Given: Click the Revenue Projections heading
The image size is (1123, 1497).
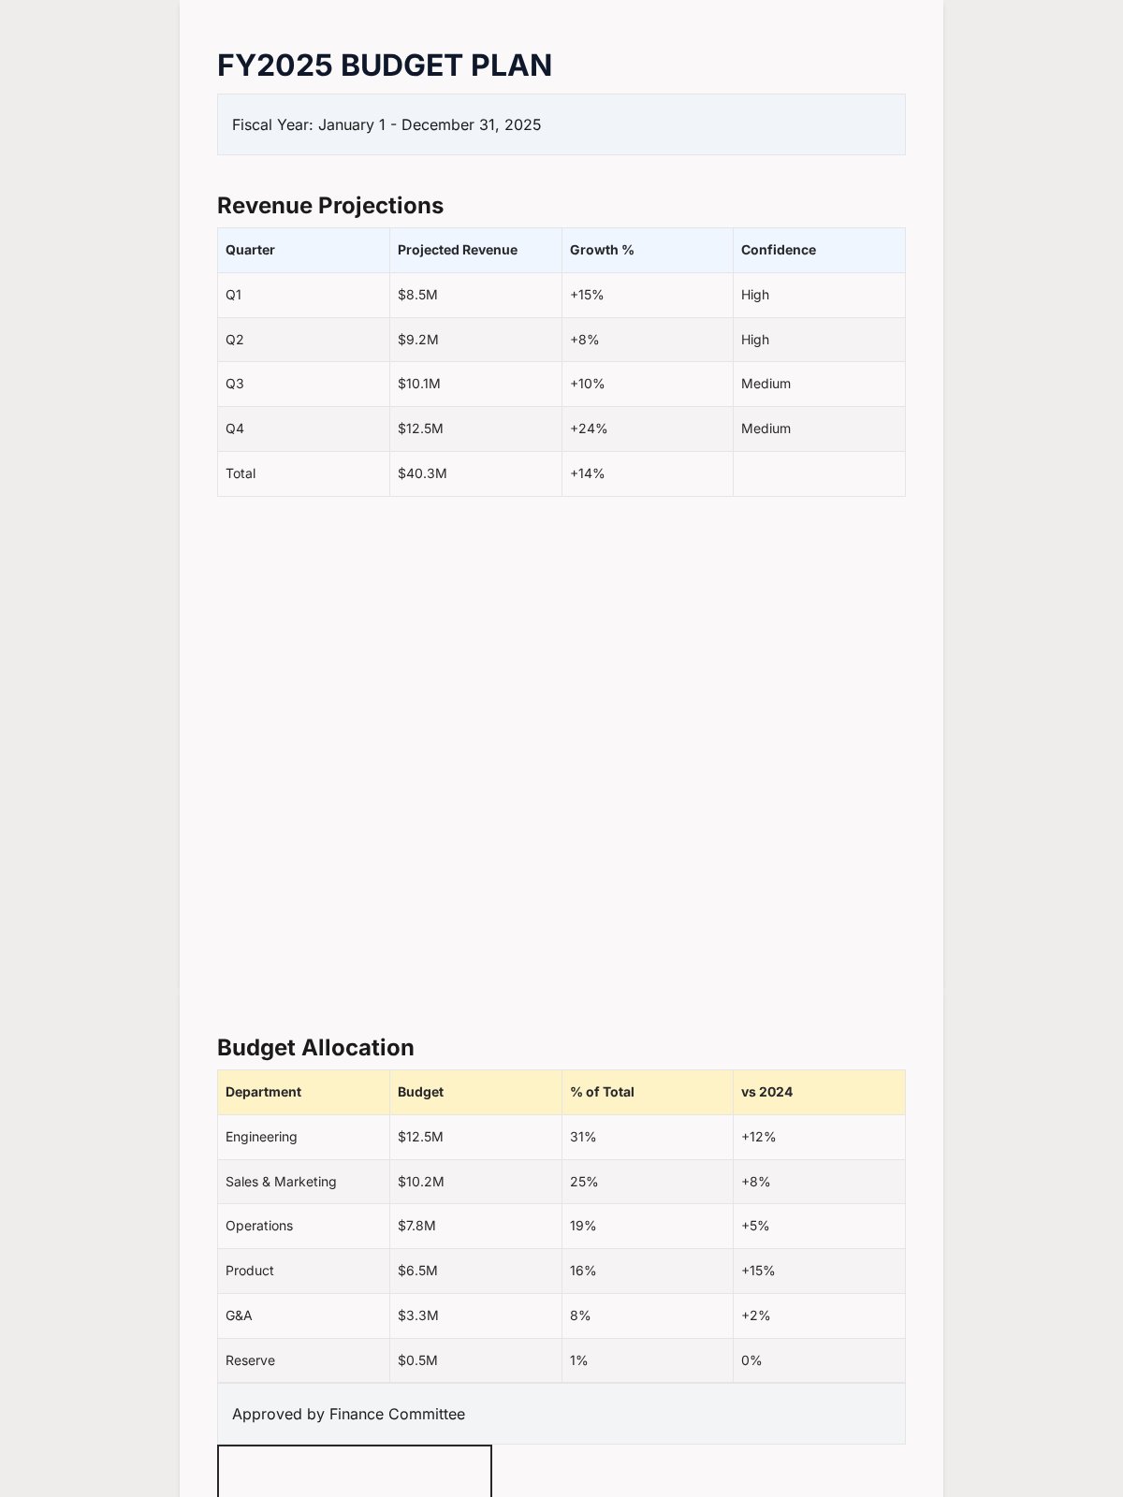Looking at the screenshot, I should [330, 206].
